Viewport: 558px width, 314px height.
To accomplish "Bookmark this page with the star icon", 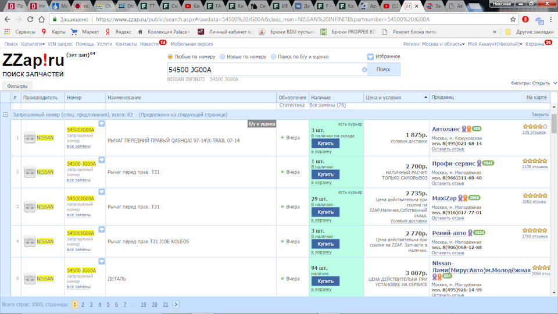I will [513, 19].
